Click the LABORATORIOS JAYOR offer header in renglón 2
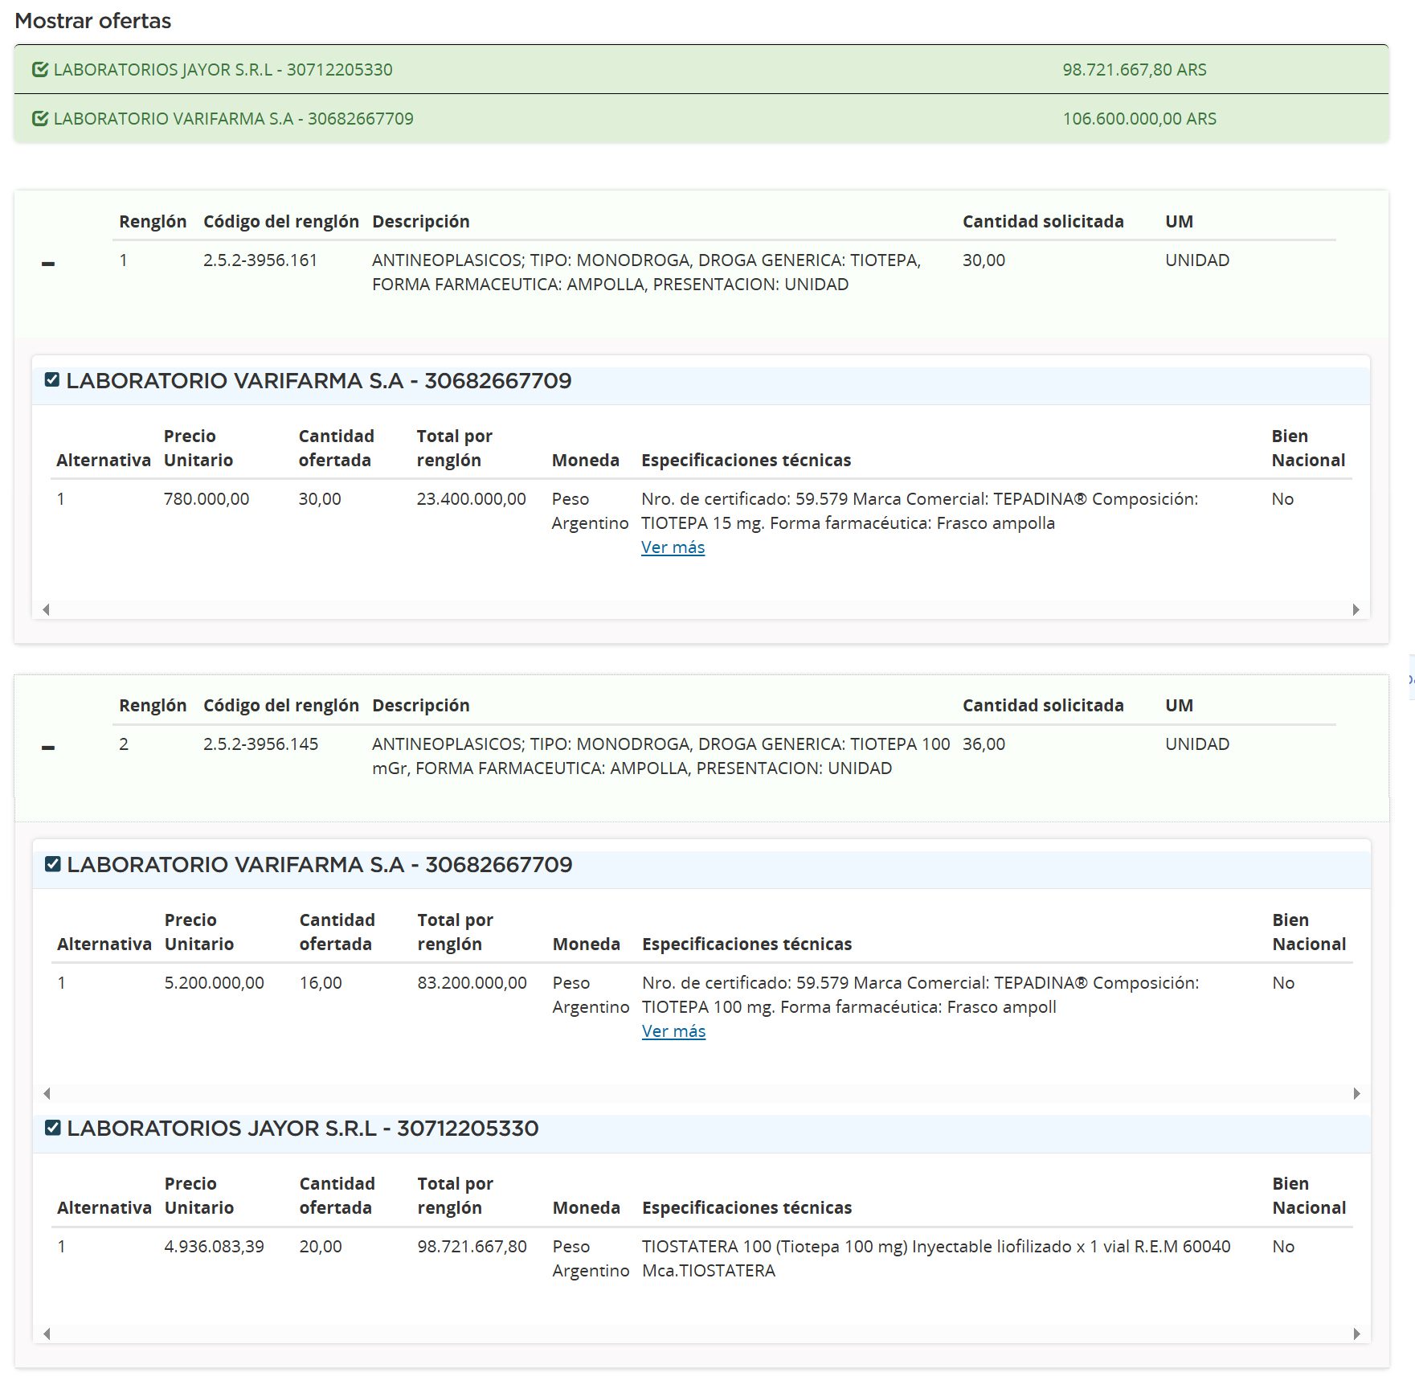Viewport: 1415px width, 1389px height. 303,1129
